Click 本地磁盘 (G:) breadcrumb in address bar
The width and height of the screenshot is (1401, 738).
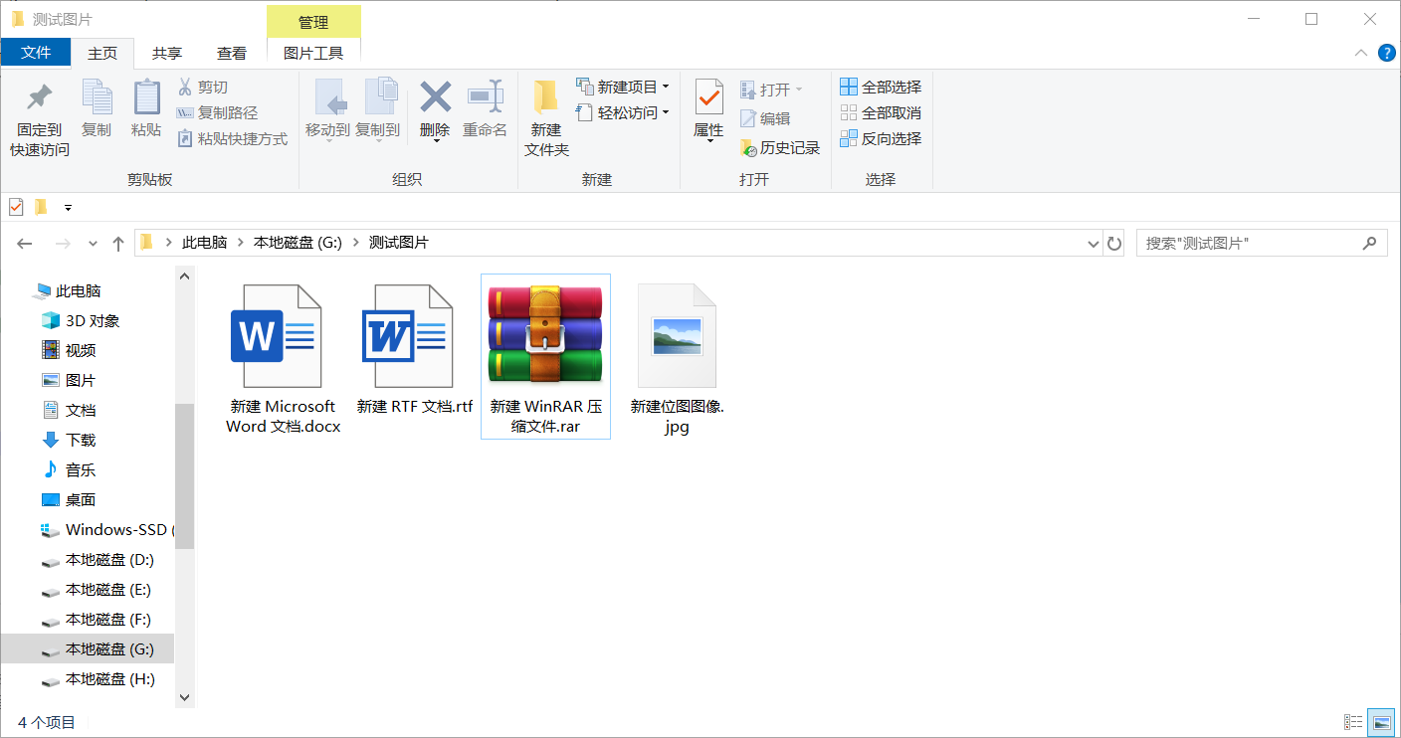pyautogui.click(x=299, y=243)
